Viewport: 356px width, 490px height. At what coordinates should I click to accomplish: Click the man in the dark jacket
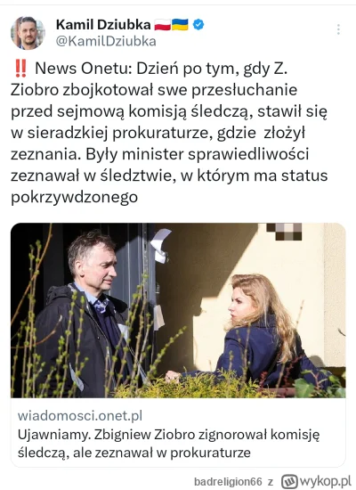(85, 315)
